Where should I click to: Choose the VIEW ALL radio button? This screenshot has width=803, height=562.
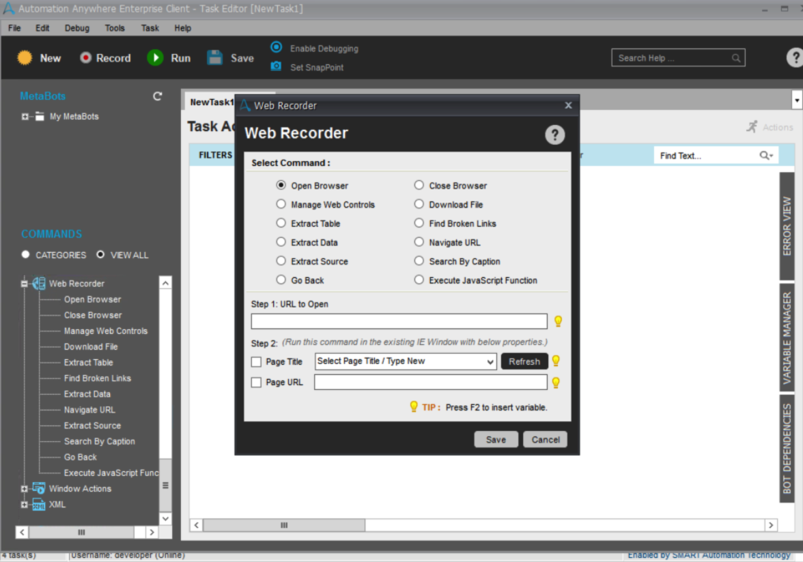point(100,255)
